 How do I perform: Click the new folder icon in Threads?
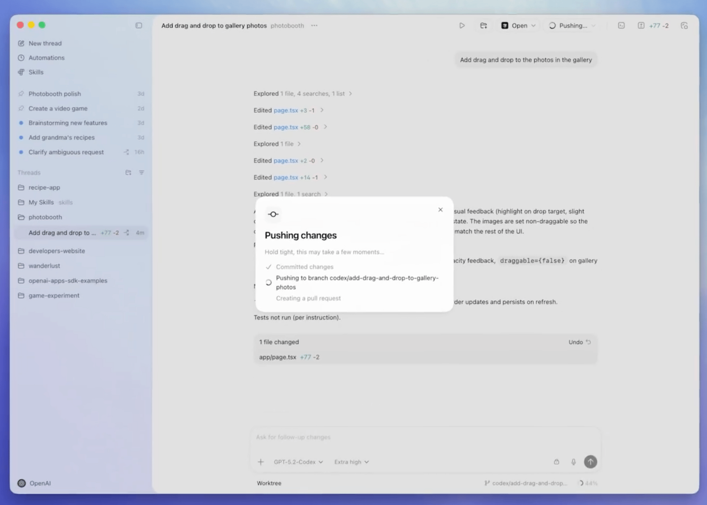tap(128, 173)
